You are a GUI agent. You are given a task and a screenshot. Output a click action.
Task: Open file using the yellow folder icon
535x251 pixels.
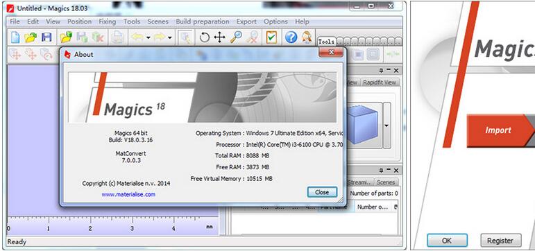(x=31, y=37)
